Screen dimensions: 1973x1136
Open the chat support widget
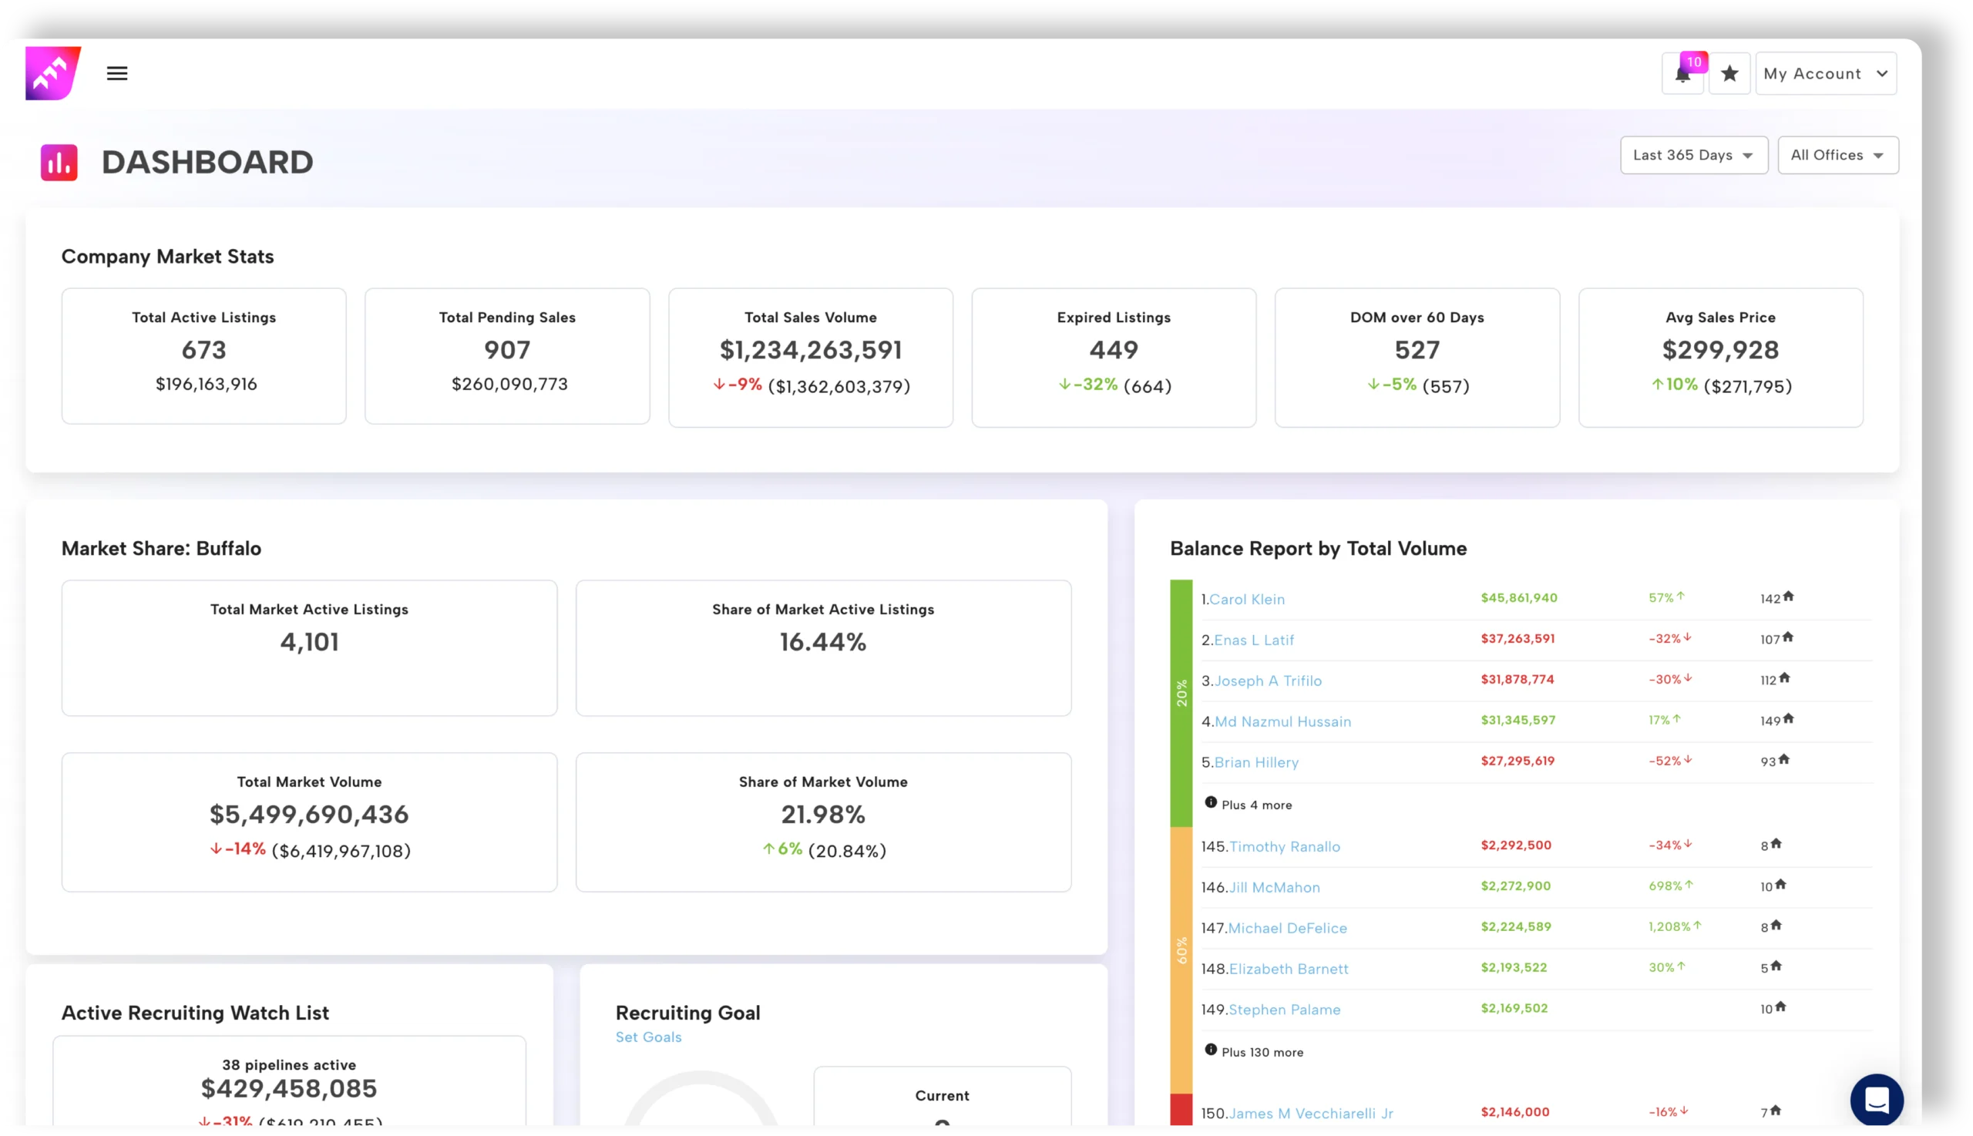click(1875, 1100)
